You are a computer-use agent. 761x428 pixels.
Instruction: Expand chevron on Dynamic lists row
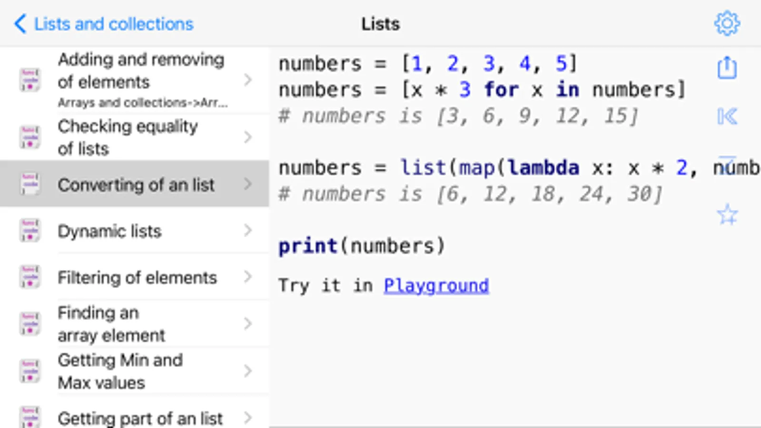point(247,231)
